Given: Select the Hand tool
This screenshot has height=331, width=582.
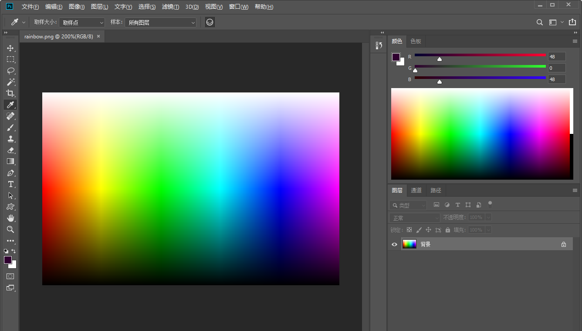Looking at the screenshot, I should [10, 218].
